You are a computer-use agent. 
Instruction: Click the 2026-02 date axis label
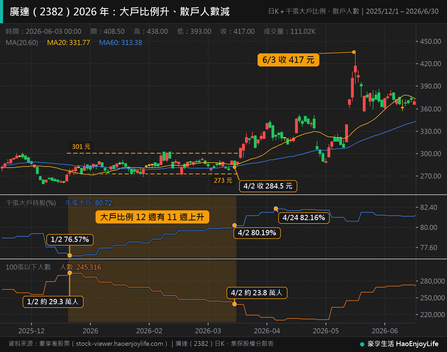coord(149,331)
